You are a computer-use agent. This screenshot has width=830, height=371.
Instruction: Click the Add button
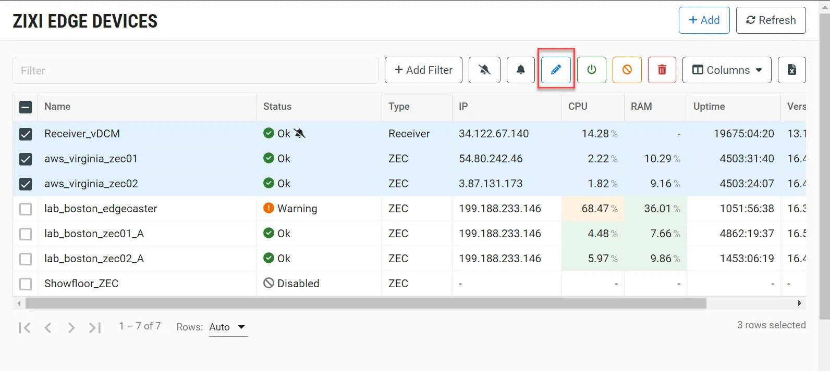pos(704,20)
